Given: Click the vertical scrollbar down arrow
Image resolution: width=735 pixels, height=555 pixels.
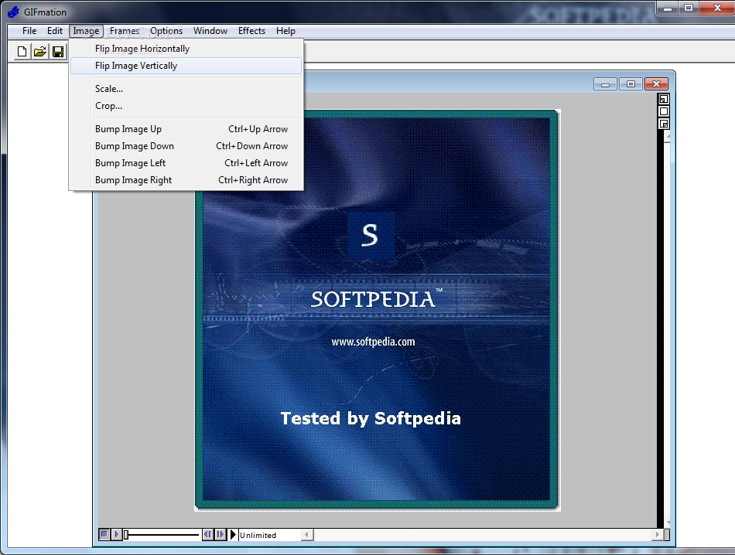Looking at the screenshot, I should tap(668, 523).
